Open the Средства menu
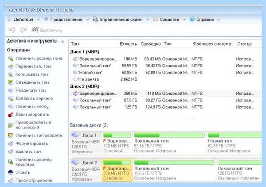 169,19
